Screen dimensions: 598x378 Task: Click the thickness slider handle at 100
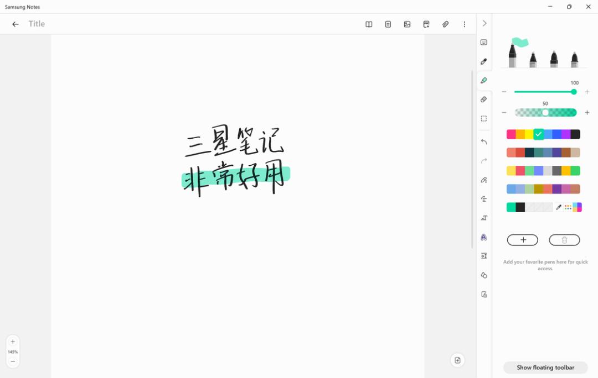(574, 92)
